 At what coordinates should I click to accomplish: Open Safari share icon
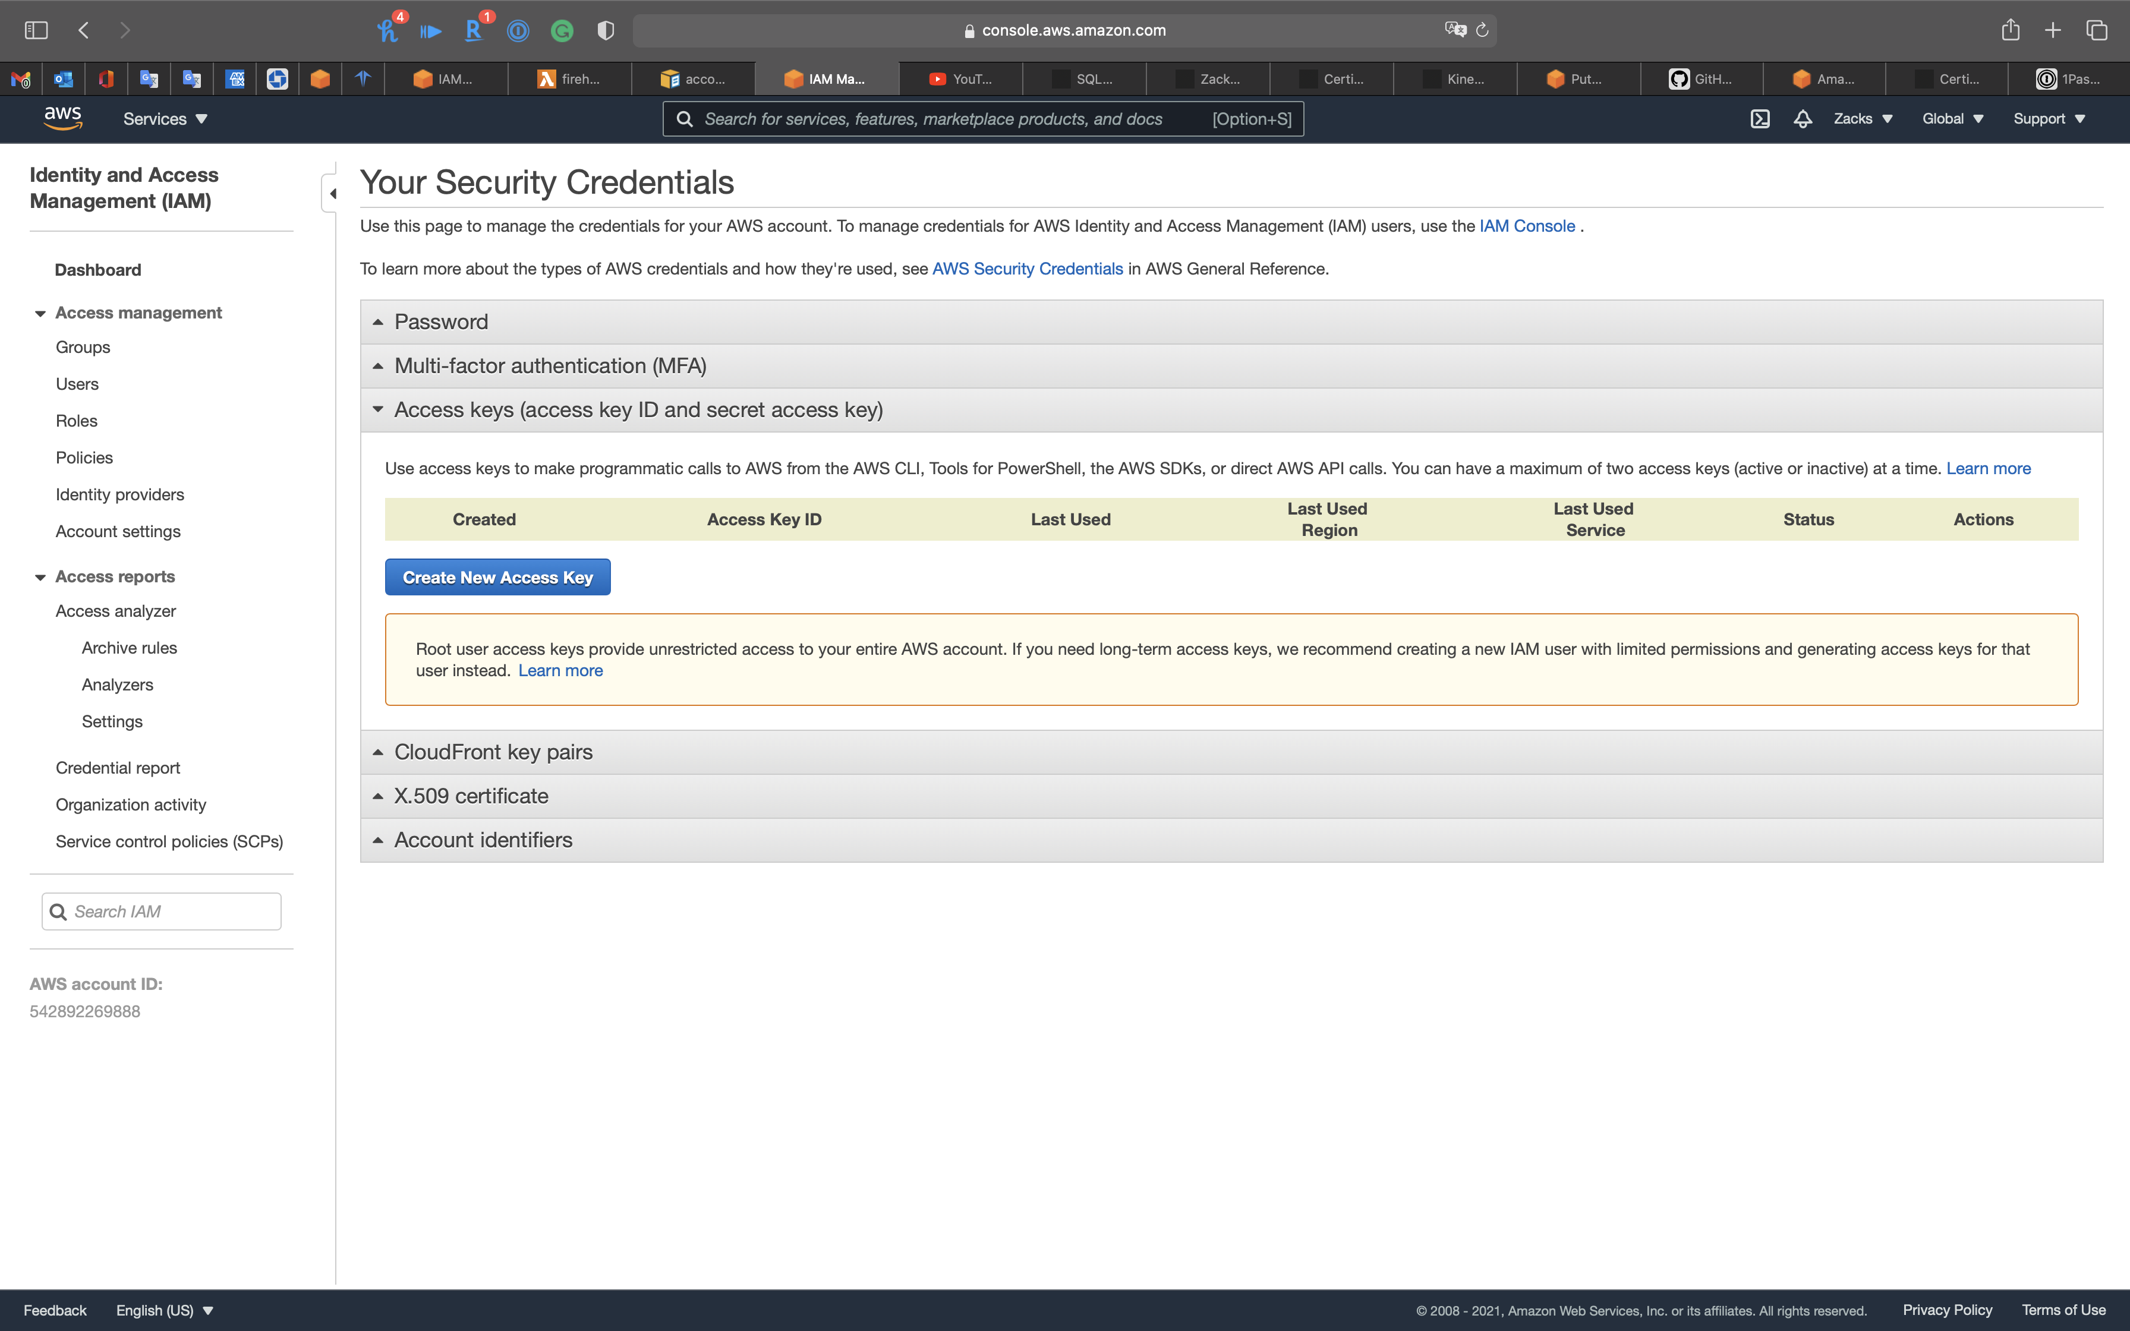2011,30
